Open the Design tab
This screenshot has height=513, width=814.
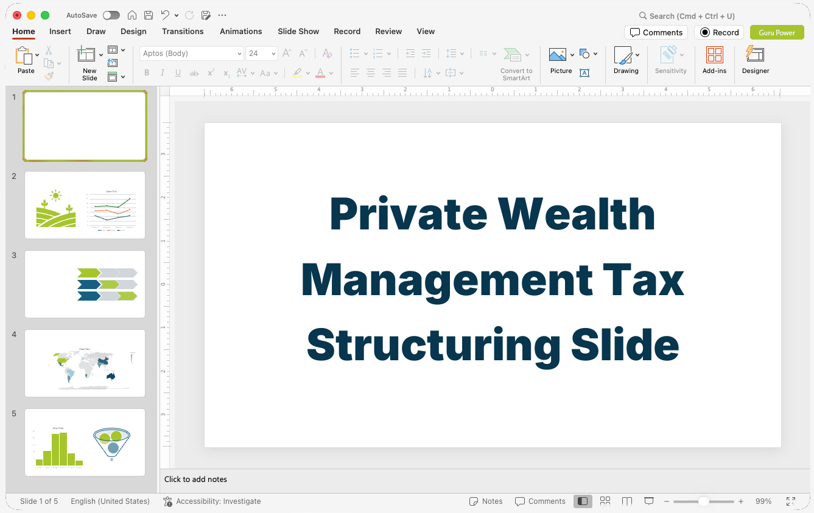(133, 31)
